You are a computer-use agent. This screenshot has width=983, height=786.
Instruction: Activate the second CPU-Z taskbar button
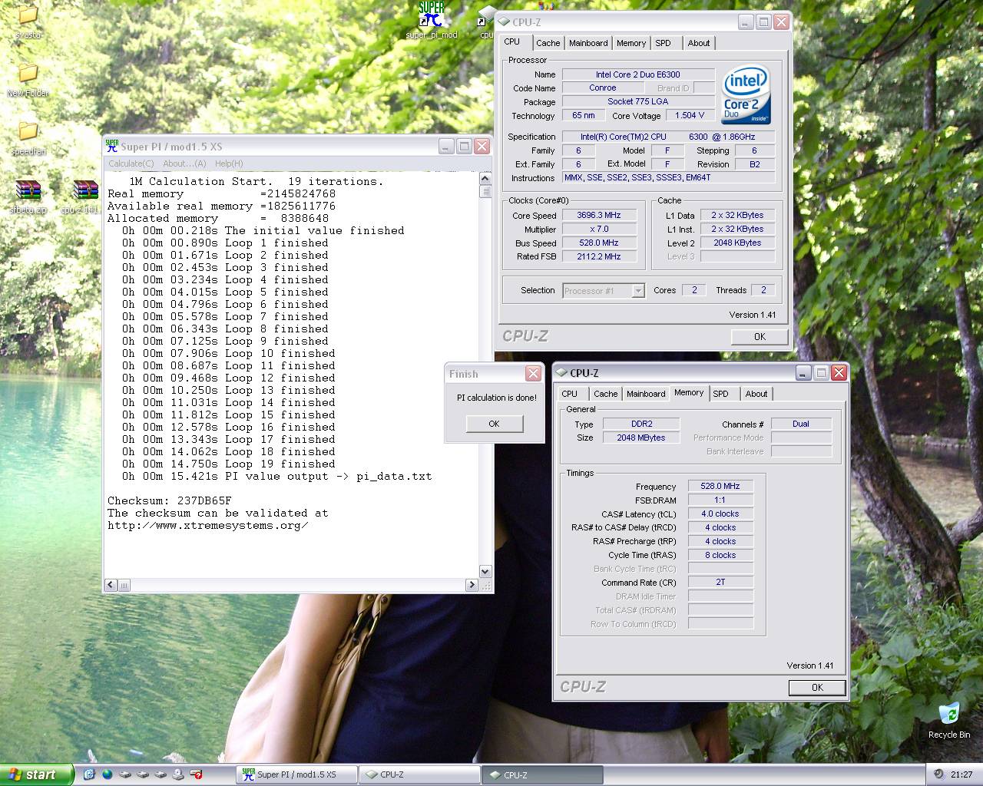pos(541,774)
